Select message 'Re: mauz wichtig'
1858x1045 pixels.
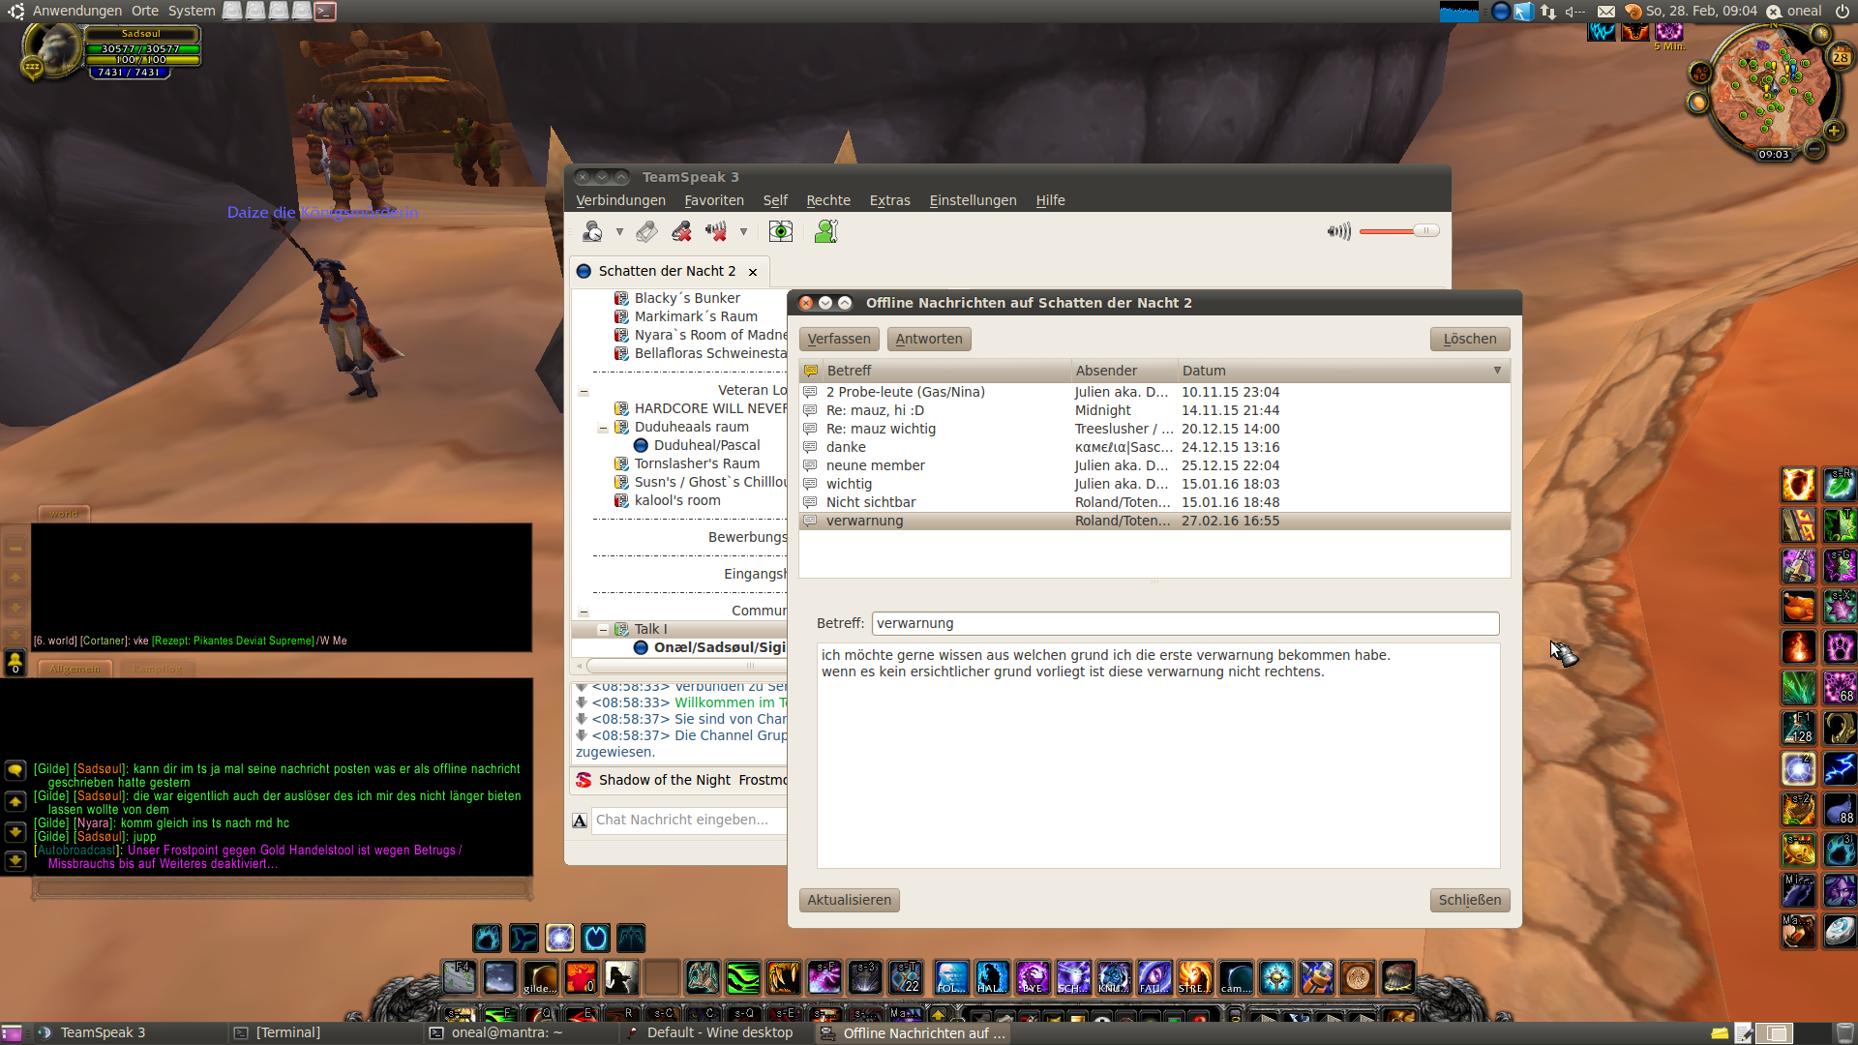(1154, 429)
